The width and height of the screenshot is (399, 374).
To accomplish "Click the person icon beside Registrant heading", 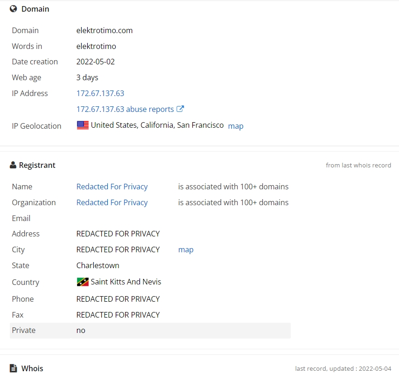I will 13,165.
